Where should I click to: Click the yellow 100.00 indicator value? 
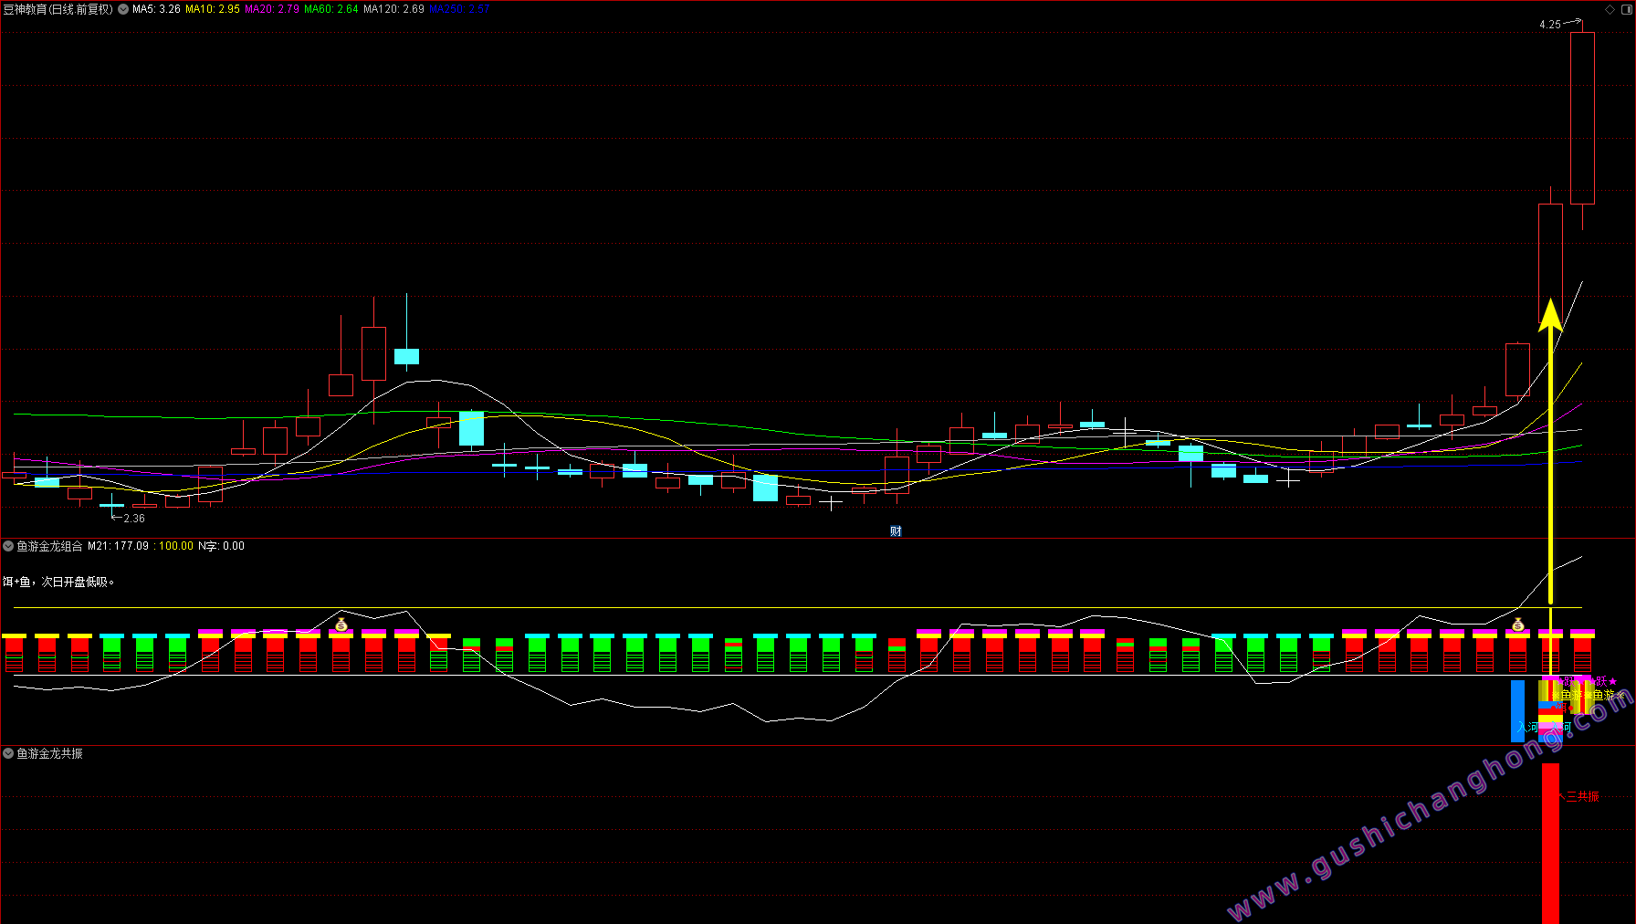pyautogui.click(x=176, y=546)
